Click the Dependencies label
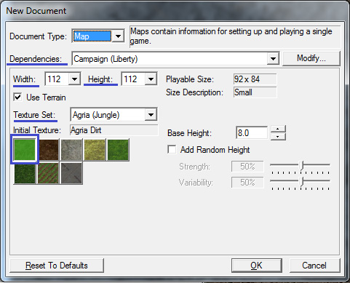Screen dimensions: 350x283 (36, 59)
